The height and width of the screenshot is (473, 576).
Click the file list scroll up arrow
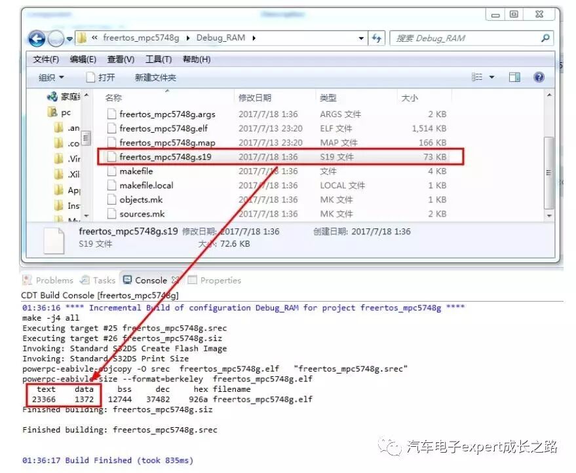549,95
